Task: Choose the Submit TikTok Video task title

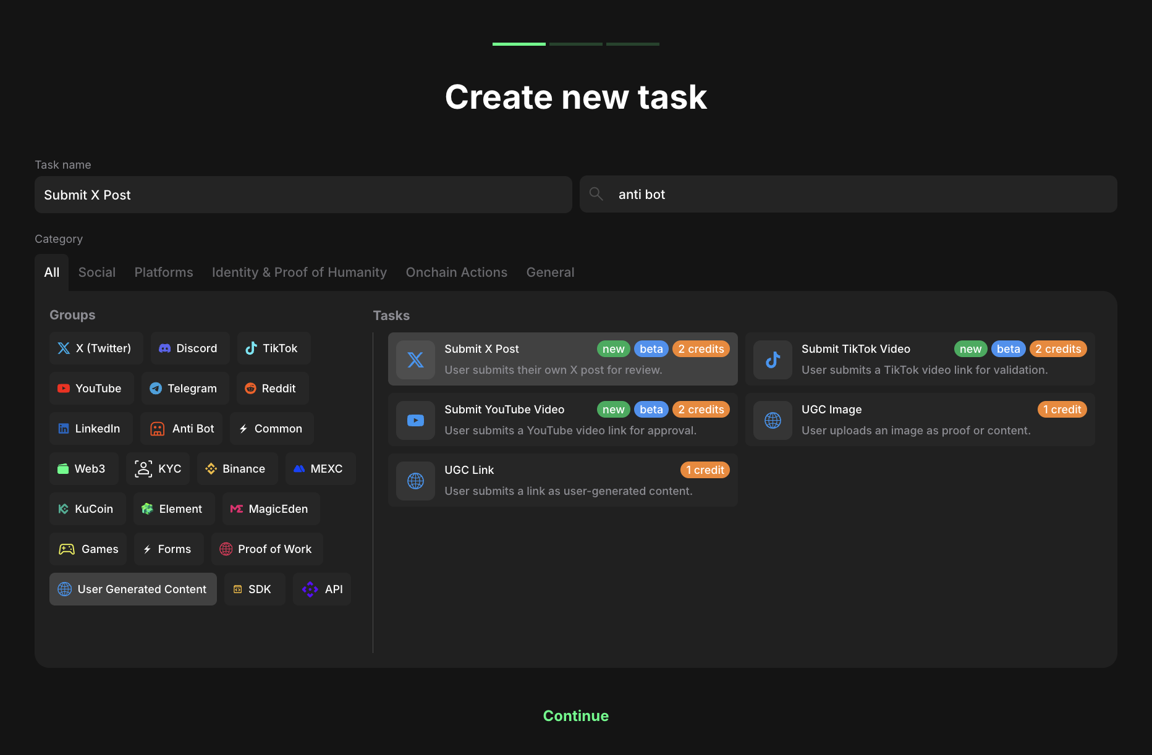Action: point(856,349)
